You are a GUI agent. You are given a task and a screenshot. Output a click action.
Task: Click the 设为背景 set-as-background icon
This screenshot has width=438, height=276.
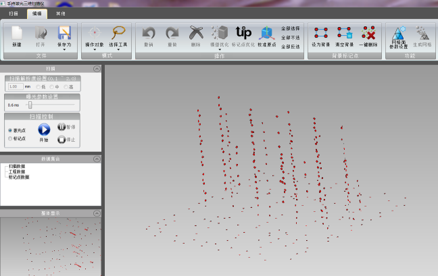click(x=320, y=33)
